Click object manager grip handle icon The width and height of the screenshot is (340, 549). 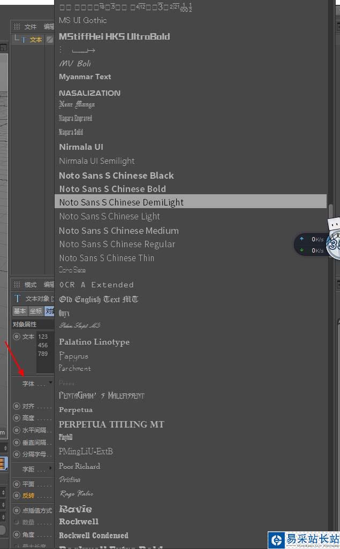(x=17, y=27)
